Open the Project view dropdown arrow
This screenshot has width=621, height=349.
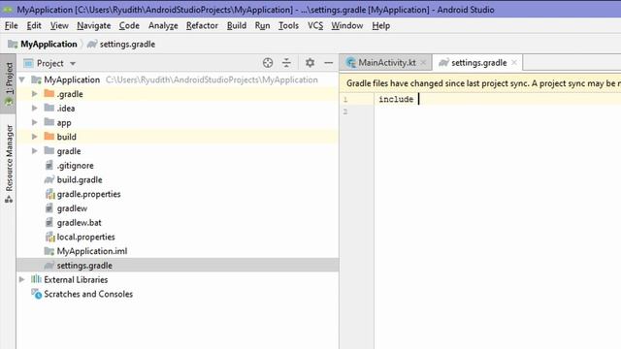[x=73, y=63]
